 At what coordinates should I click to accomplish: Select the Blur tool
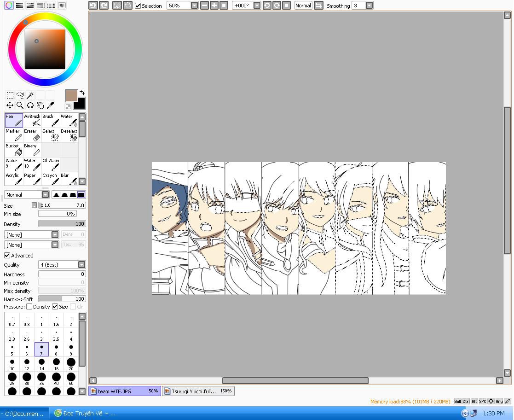[69, 179]
